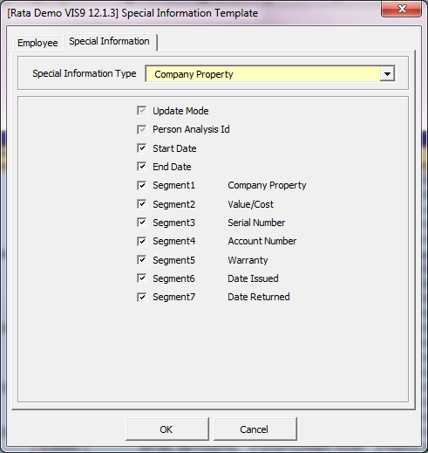This screenshot has width=428, height=453.
Task: Untick Segment3 Serial Number checkbox
Action: [141, 223]
